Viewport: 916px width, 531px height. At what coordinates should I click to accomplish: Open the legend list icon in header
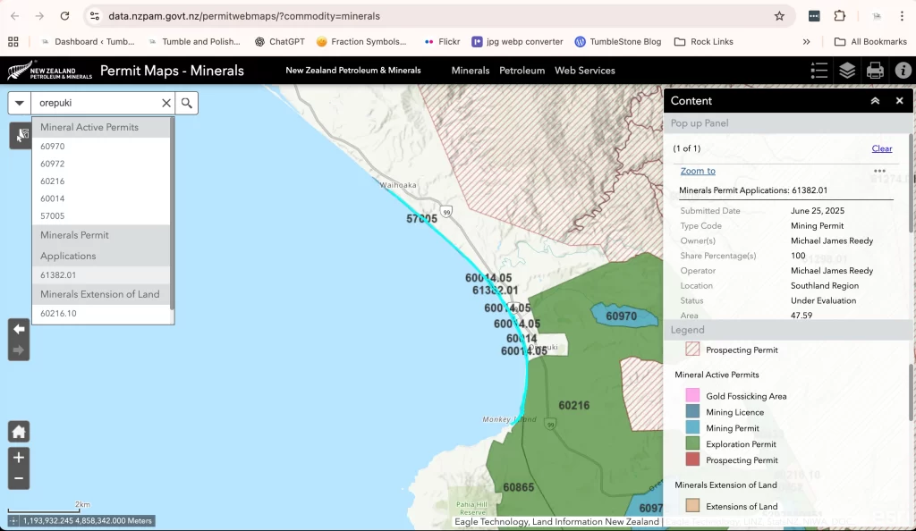click(x=818, y=71)
